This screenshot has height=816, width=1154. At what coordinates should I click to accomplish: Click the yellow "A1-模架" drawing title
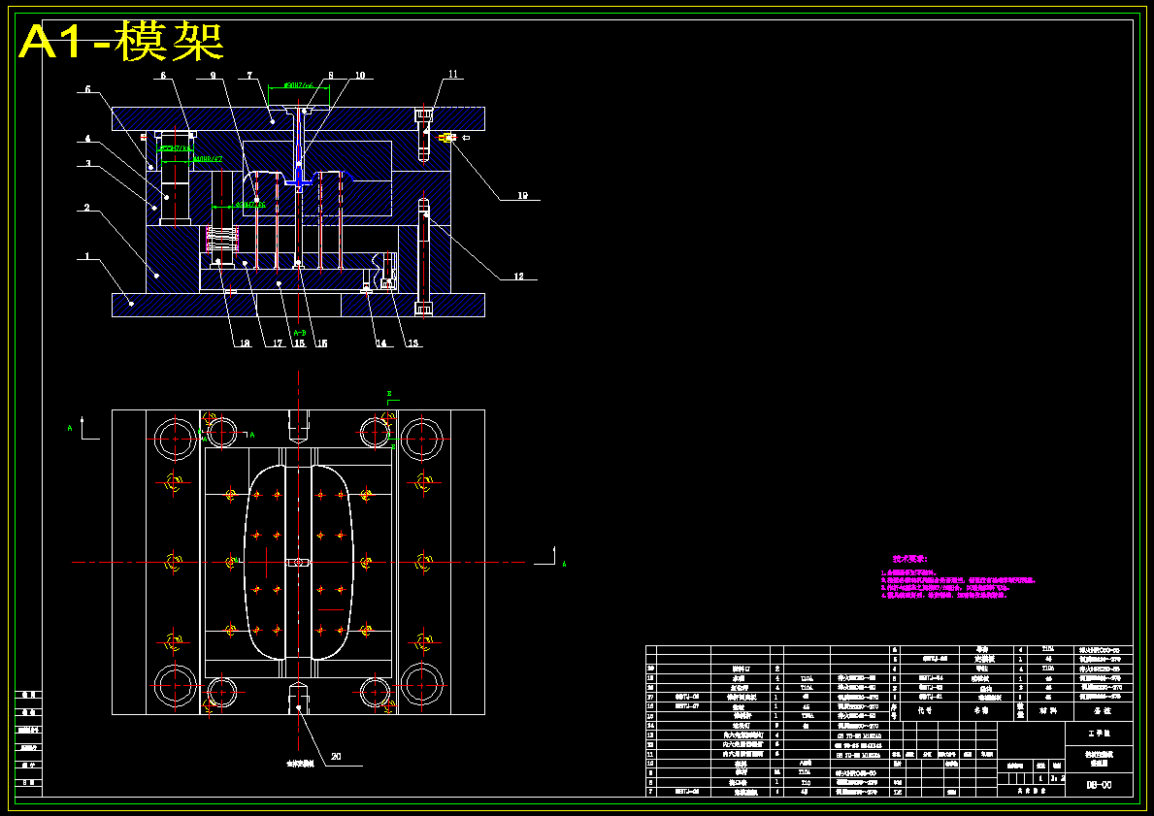121,41
